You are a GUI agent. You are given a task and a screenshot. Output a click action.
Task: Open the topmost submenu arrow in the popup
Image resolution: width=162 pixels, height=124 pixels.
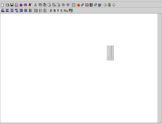(x=112, y=46)
